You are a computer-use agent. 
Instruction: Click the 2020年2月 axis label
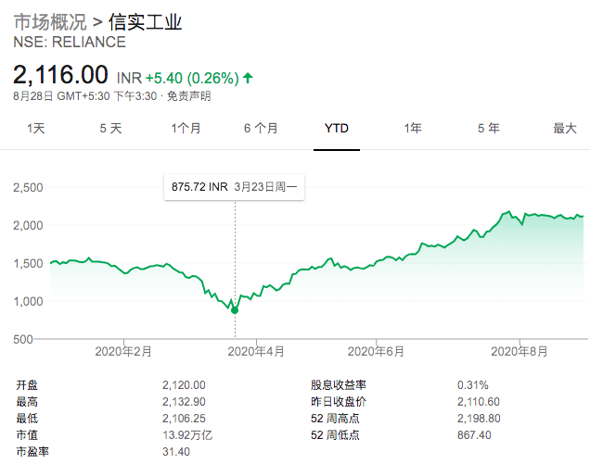click(x=123, y=352)
